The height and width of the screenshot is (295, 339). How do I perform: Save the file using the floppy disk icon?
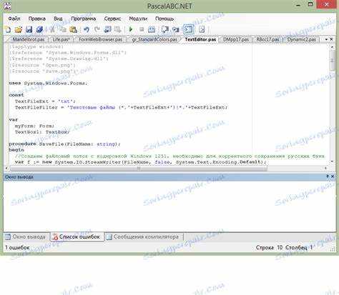pos(29,29)
